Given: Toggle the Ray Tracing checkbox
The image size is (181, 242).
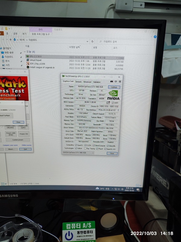Looking at the screenshot, I should (x=85, y=149).
